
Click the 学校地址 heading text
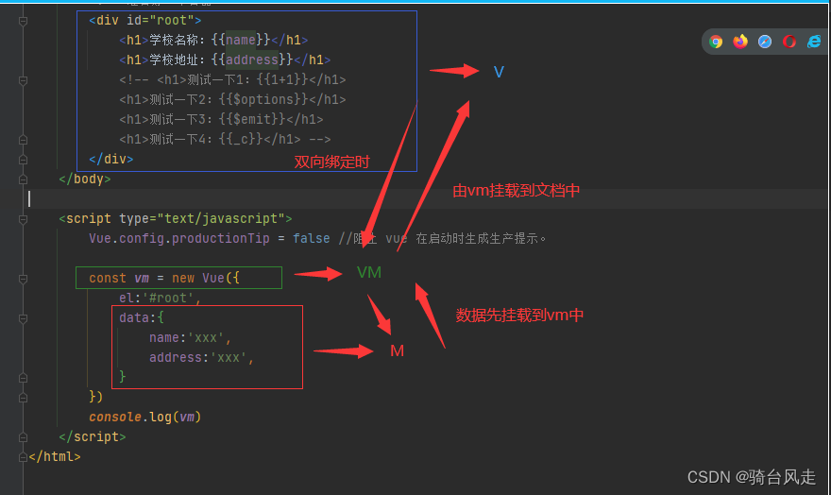[x=174, y=60]
